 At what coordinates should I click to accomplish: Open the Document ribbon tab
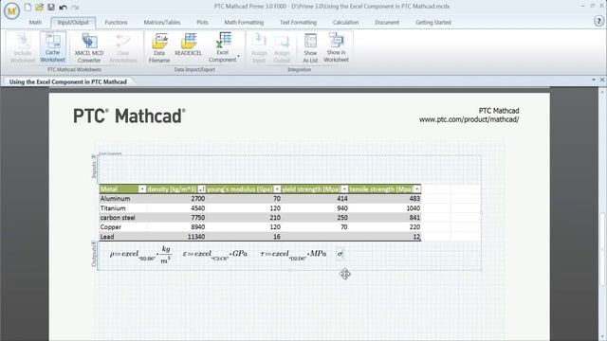(x=387, y=23)
